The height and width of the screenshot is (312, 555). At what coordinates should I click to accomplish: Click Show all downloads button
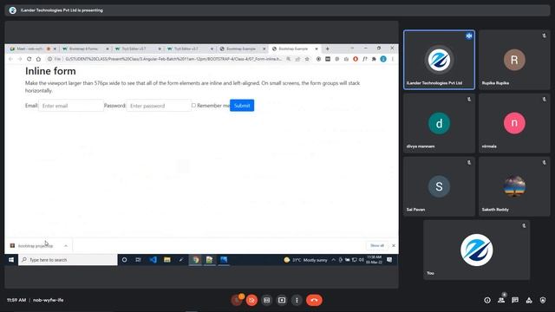(x=377, y=245)
